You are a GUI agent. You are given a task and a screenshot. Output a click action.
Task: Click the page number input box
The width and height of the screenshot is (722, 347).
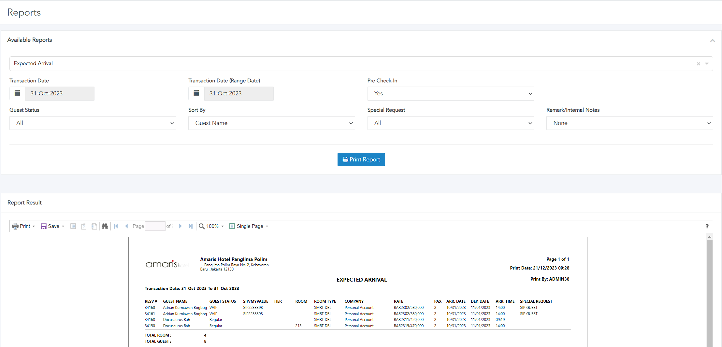pos(155,226)
